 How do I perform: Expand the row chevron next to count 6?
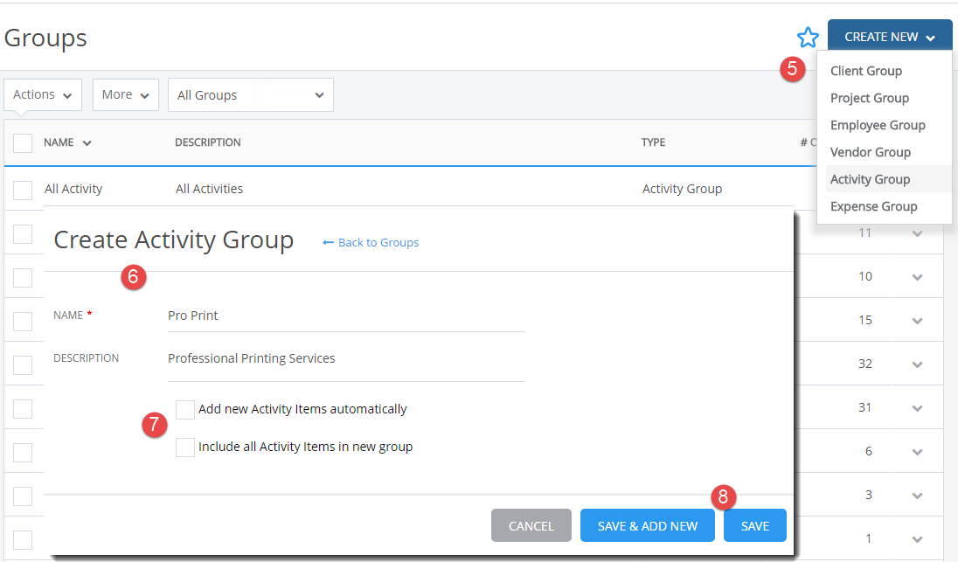tap(917, 452)
